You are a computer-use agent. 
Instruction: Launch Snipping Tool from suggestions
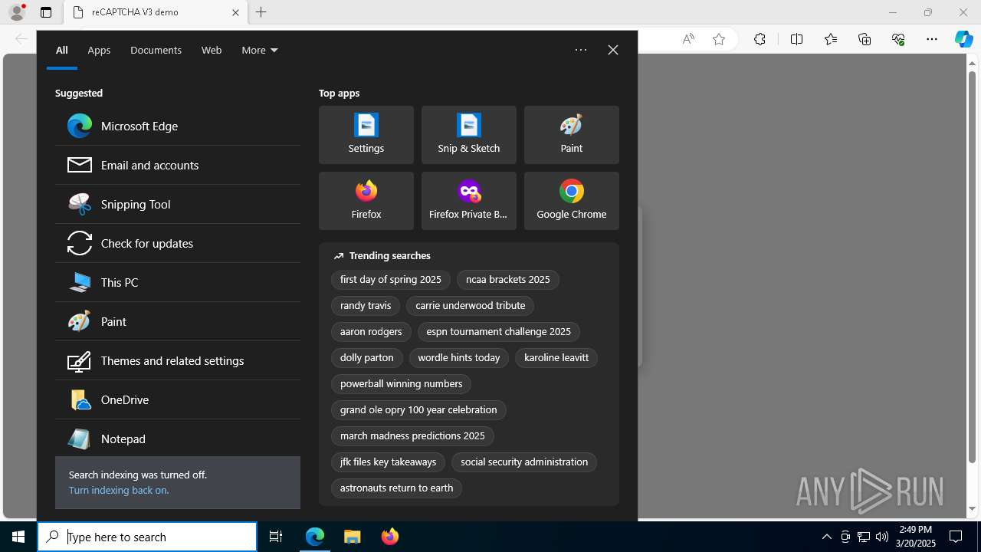click(178, 204)
